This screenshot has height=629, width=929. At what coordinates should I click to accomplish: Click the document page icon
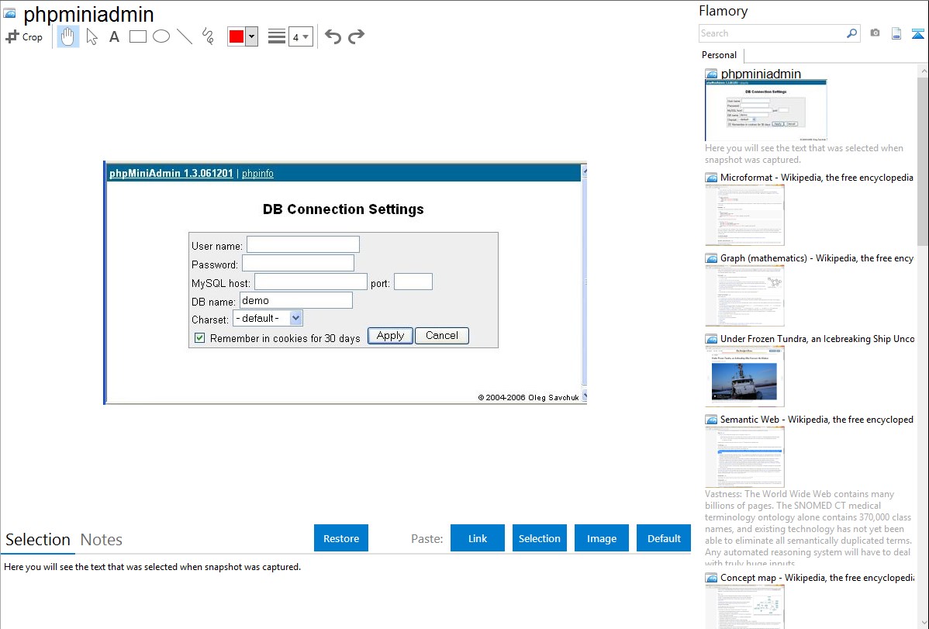point(896,33)
